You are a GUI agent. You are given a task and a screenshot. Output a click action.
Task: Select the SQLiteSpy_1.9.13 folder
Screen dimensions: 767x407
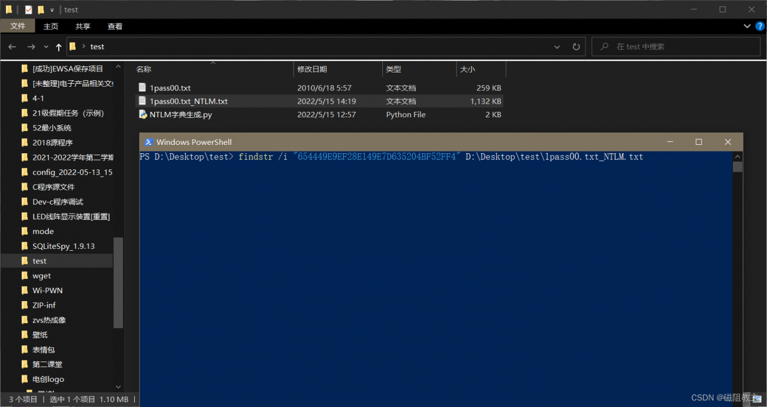[x=64, y=246]
